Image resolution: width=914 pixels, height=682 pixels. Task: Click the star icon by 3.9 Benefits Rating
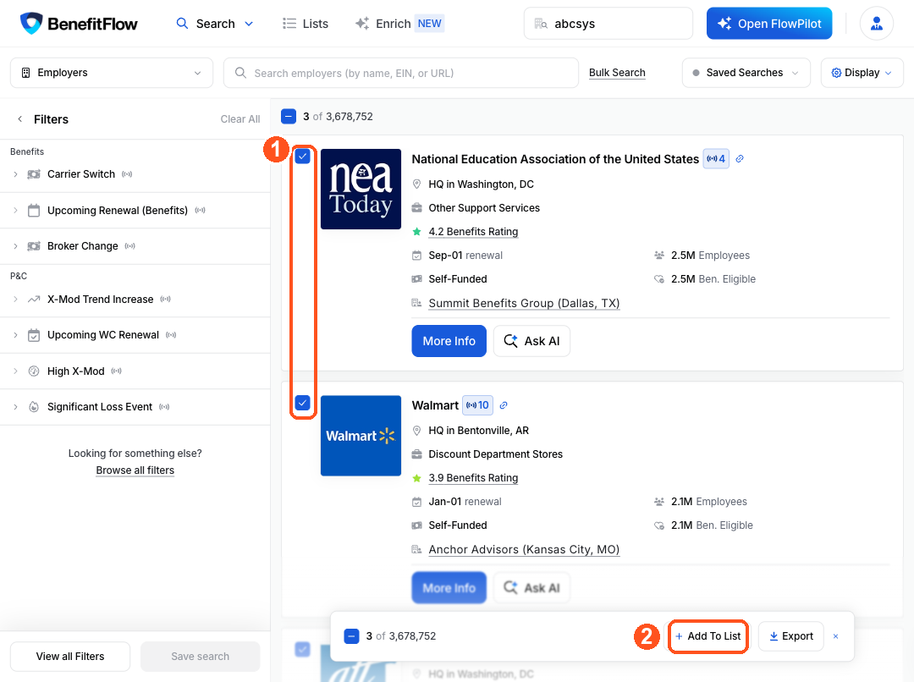tap(416, 478)
